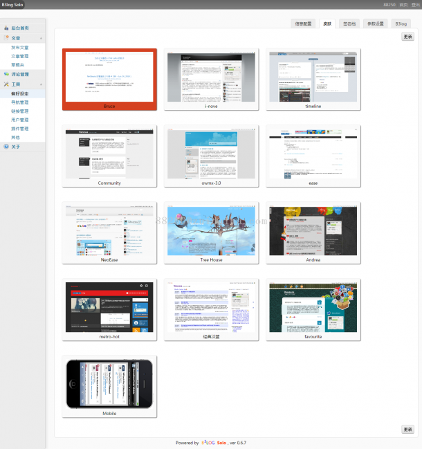The image size is (422, 449).
Task: Click the 登出 logout link
Action: click(x=414, y=5)
